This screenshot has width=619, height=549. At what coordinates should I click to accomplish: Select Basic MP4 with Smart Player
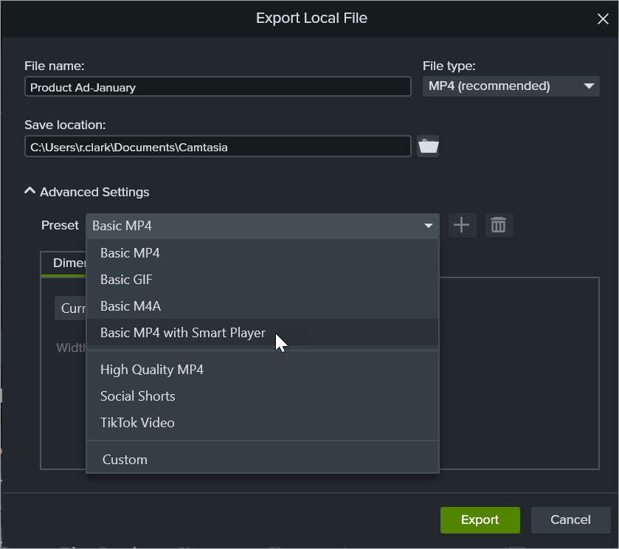263,333
